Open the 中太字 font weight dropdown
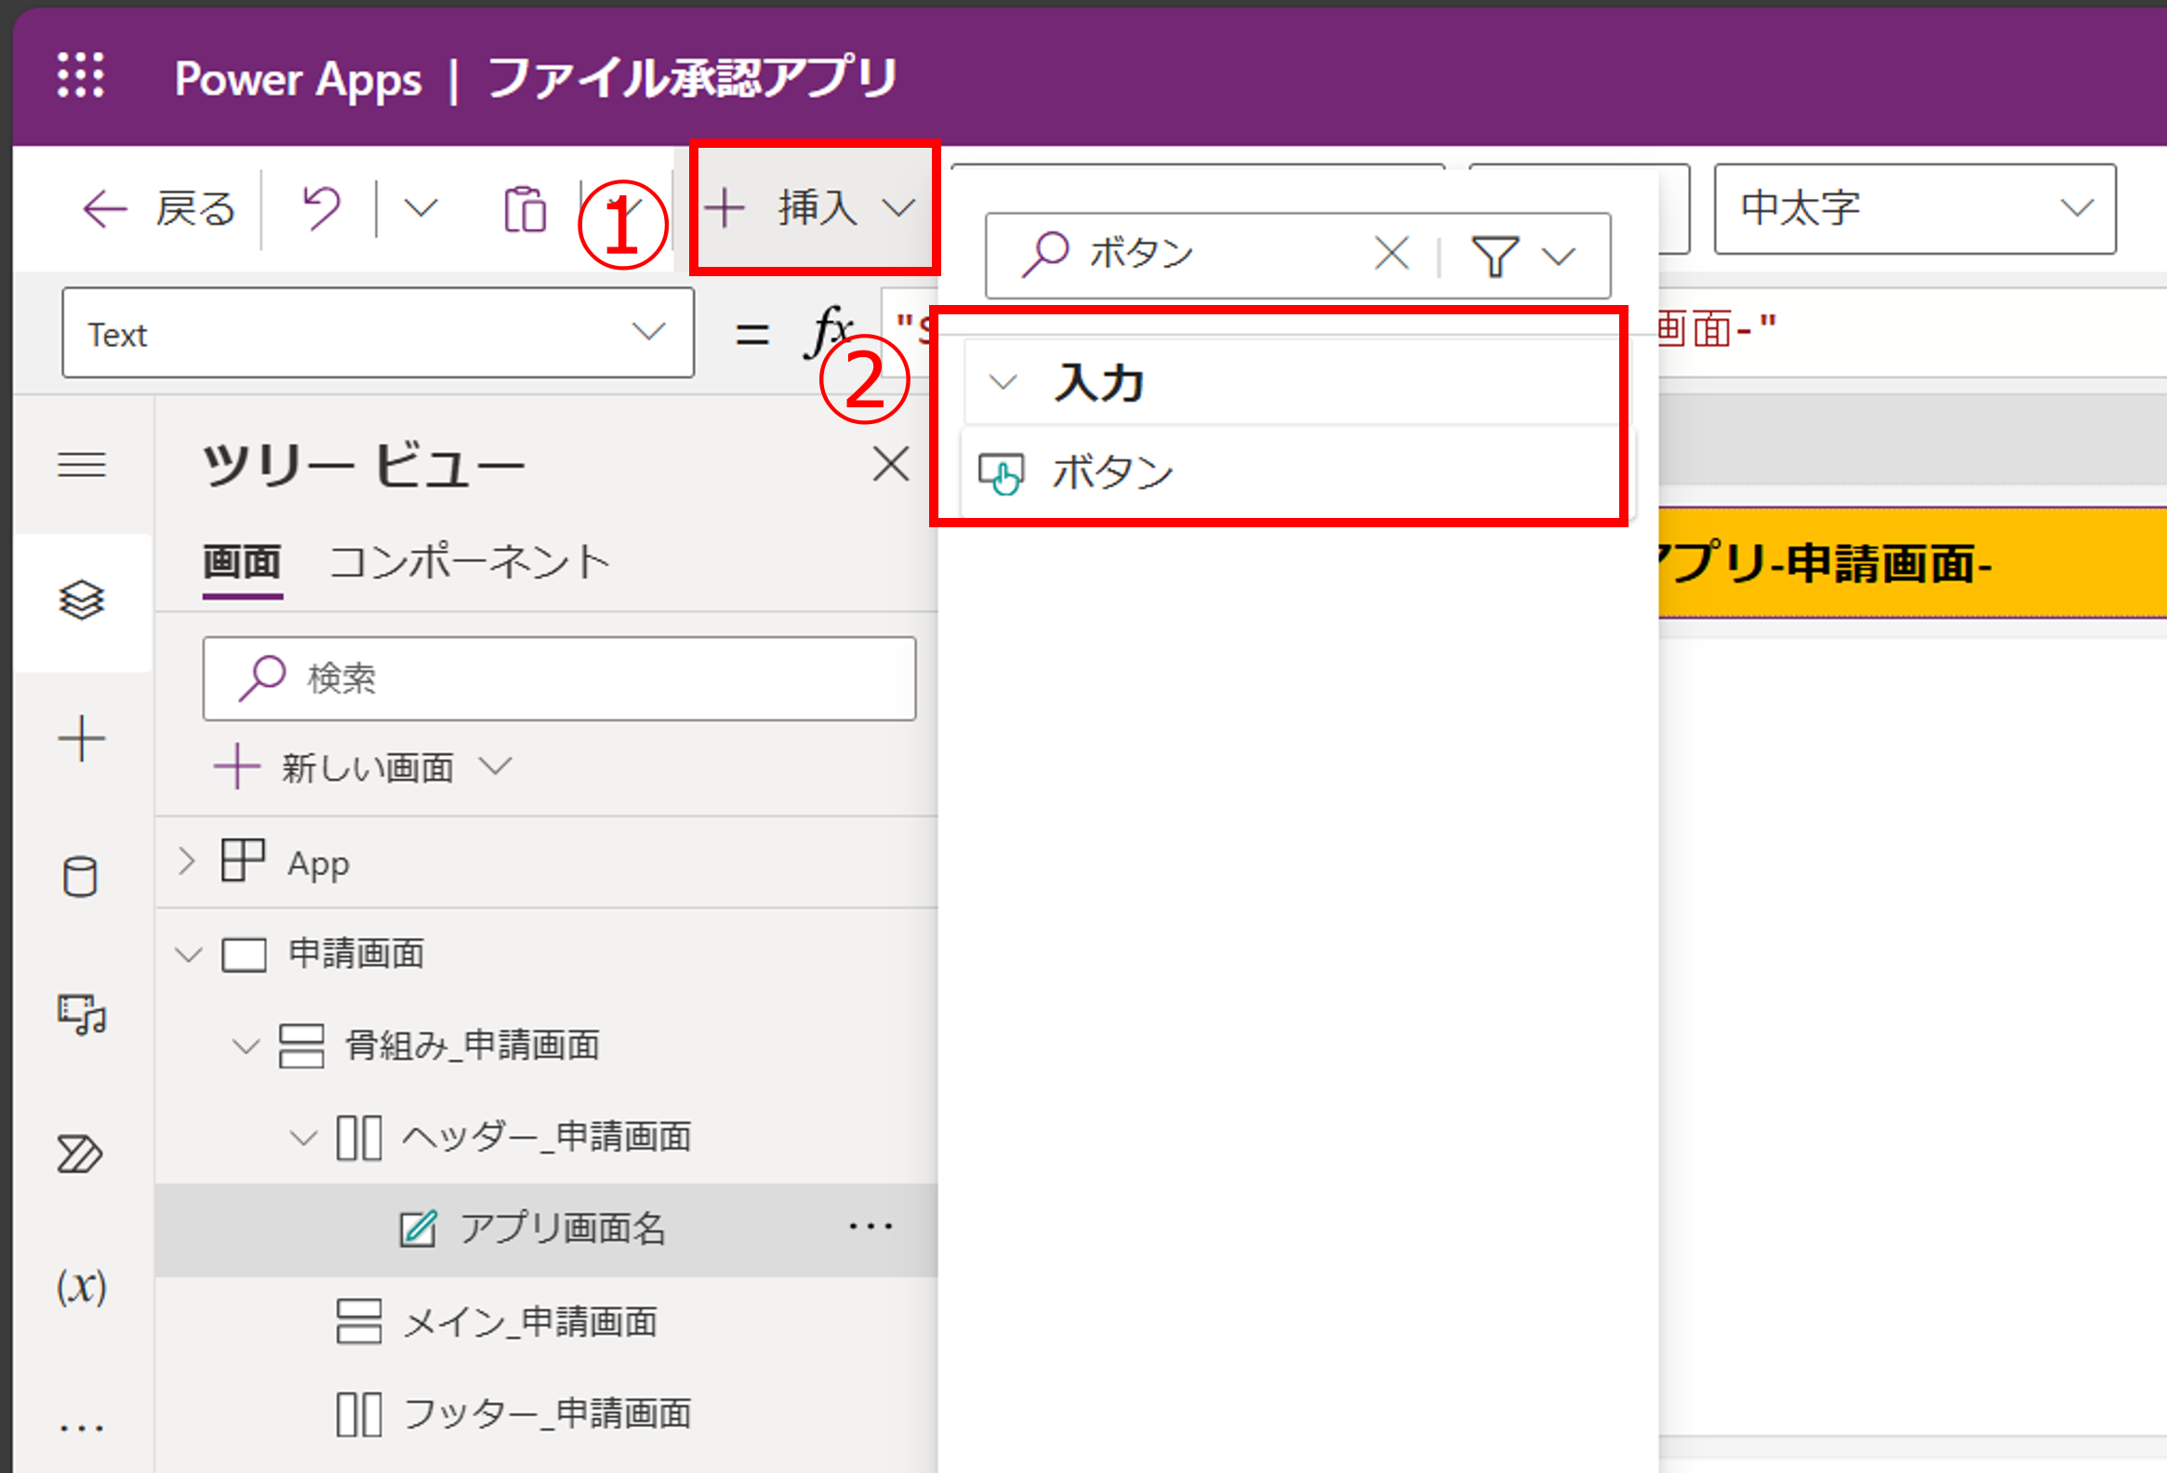The image size is (2167, 1473). click(x=1914, y=208)
